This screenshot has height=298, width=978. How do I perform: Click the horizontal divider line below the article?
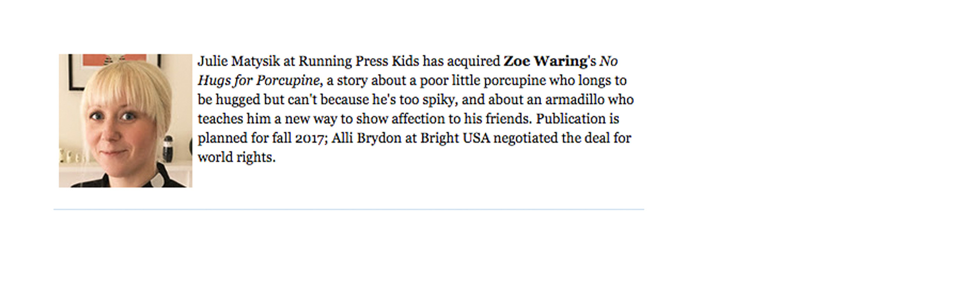coord(349,209)
